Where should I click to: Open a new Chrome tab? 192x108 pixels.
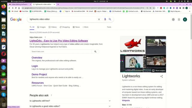58,4
